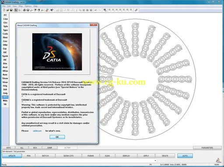Click the DS CATIA logo in status corner
This screenshot has width=224, height=167.
[218, 160]
